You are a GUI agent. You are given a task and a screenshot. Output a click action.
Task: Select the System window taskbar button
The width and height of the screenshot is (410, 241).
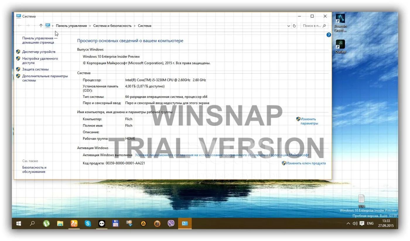[x=185, y=223]
